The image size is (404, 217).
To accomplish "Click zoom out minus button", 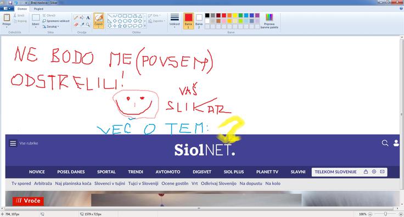I will point(370,214).
